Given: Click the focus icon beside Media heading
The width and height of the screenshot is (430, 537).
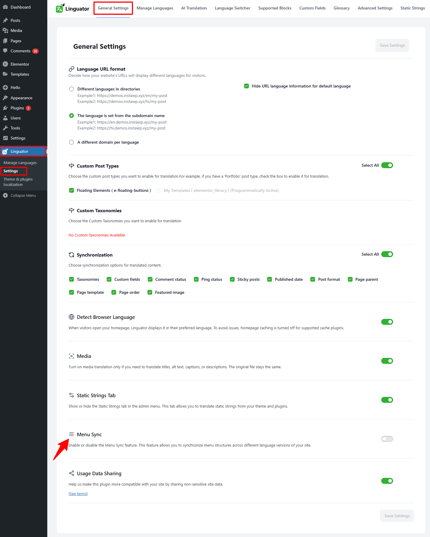Looking at the screenshot, I should [72, 356].
